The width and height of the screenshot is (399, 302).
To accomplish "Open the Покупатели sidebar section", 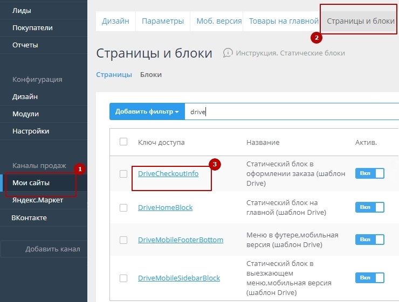I will click(32, 27).
